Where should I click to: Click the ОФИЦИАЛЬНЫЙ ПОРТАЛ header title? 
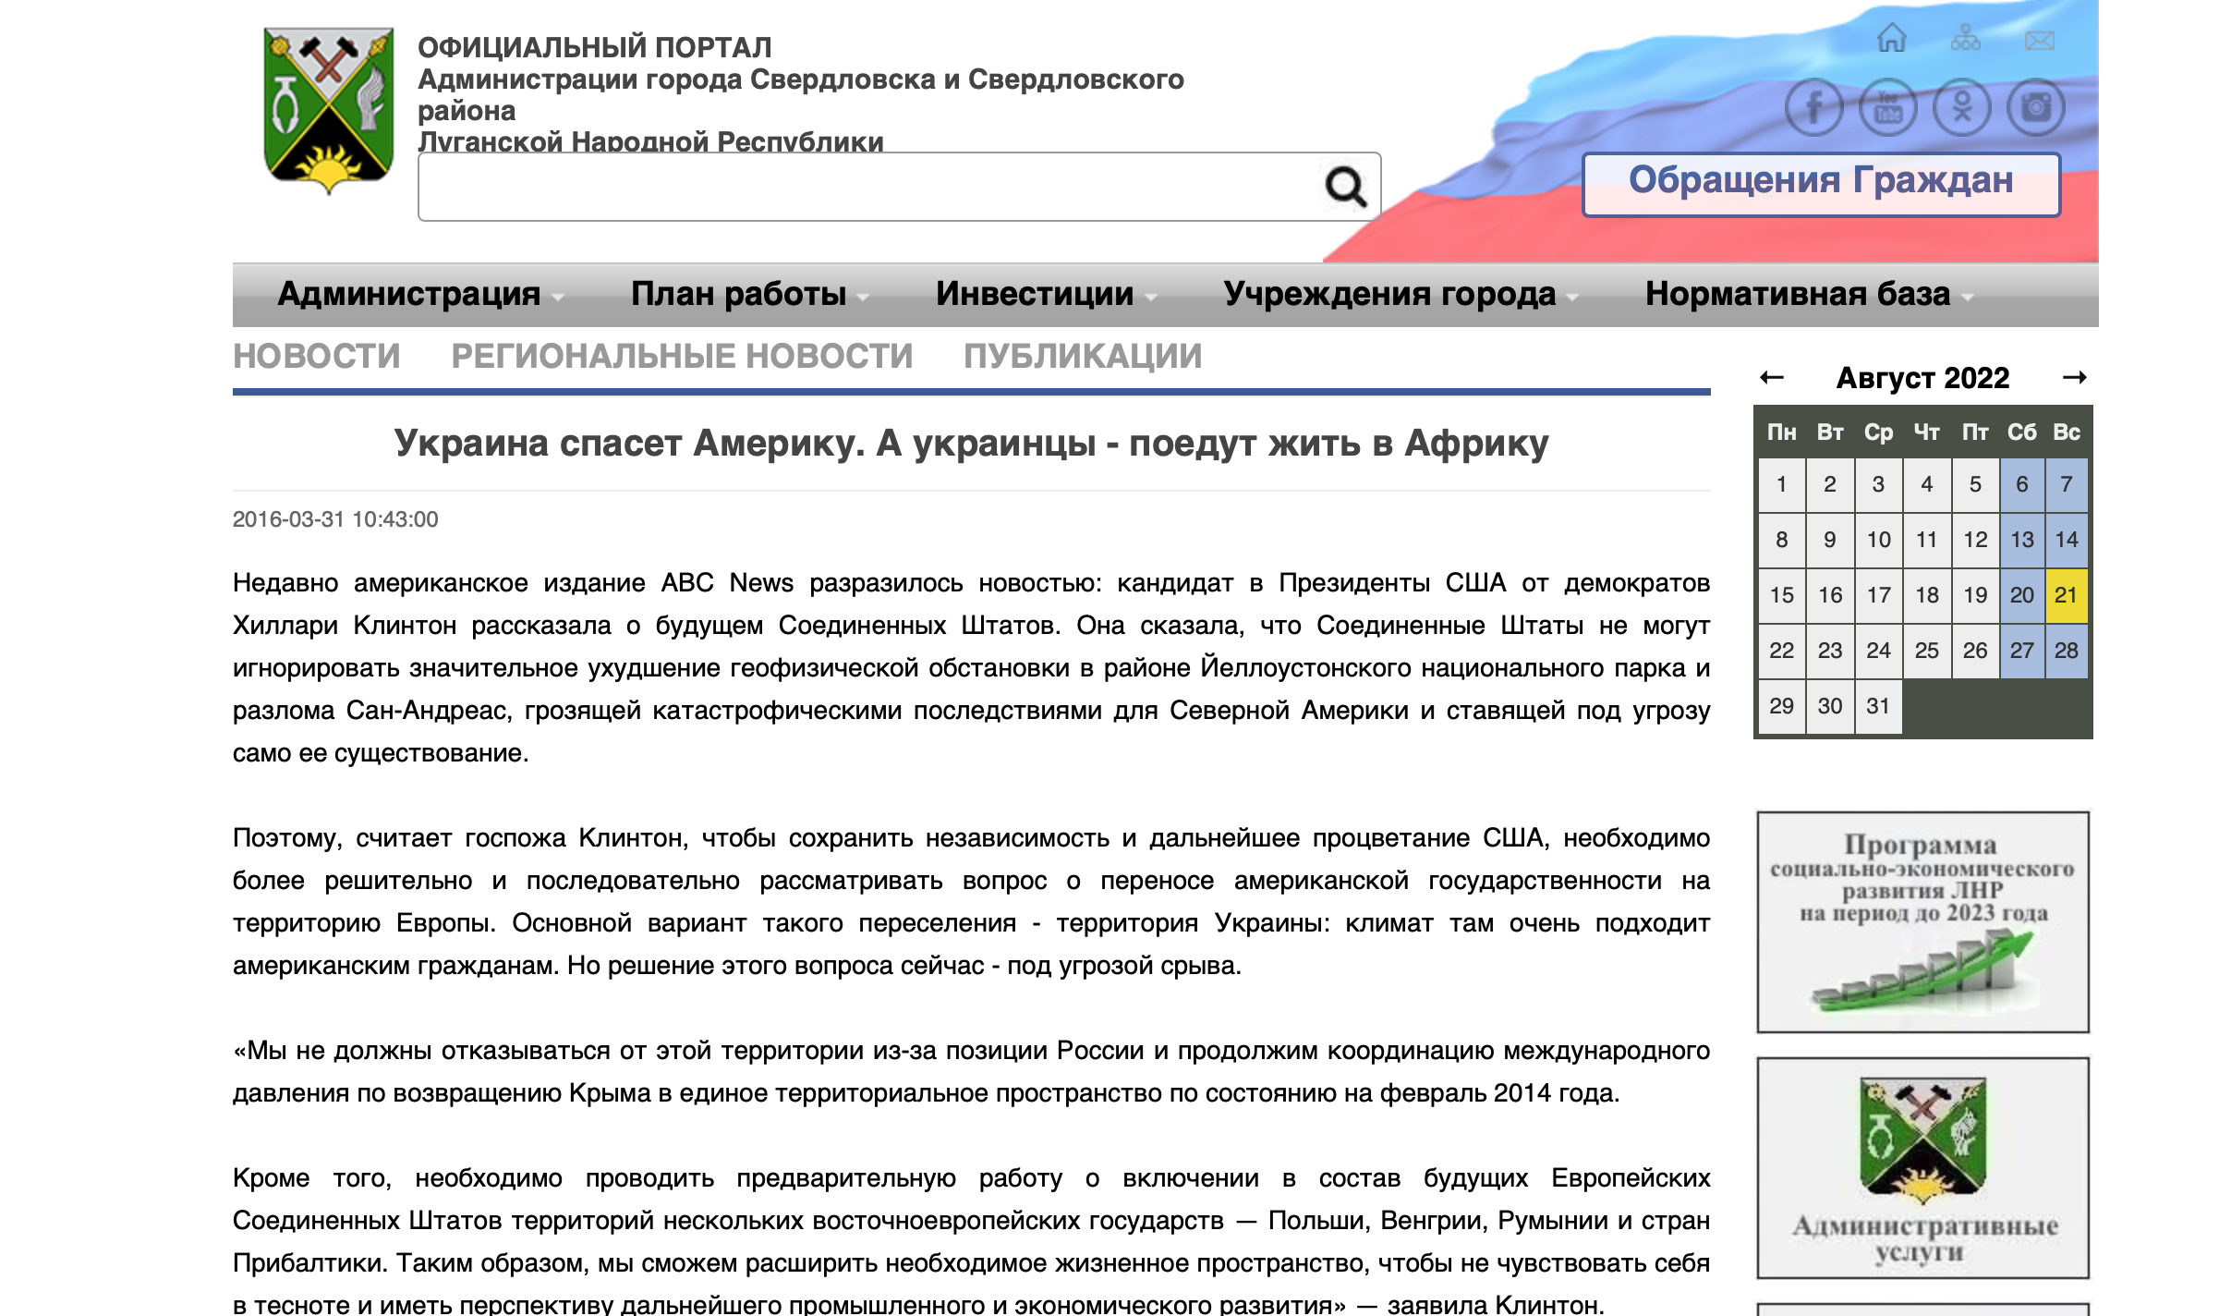[x=594, y=47]
